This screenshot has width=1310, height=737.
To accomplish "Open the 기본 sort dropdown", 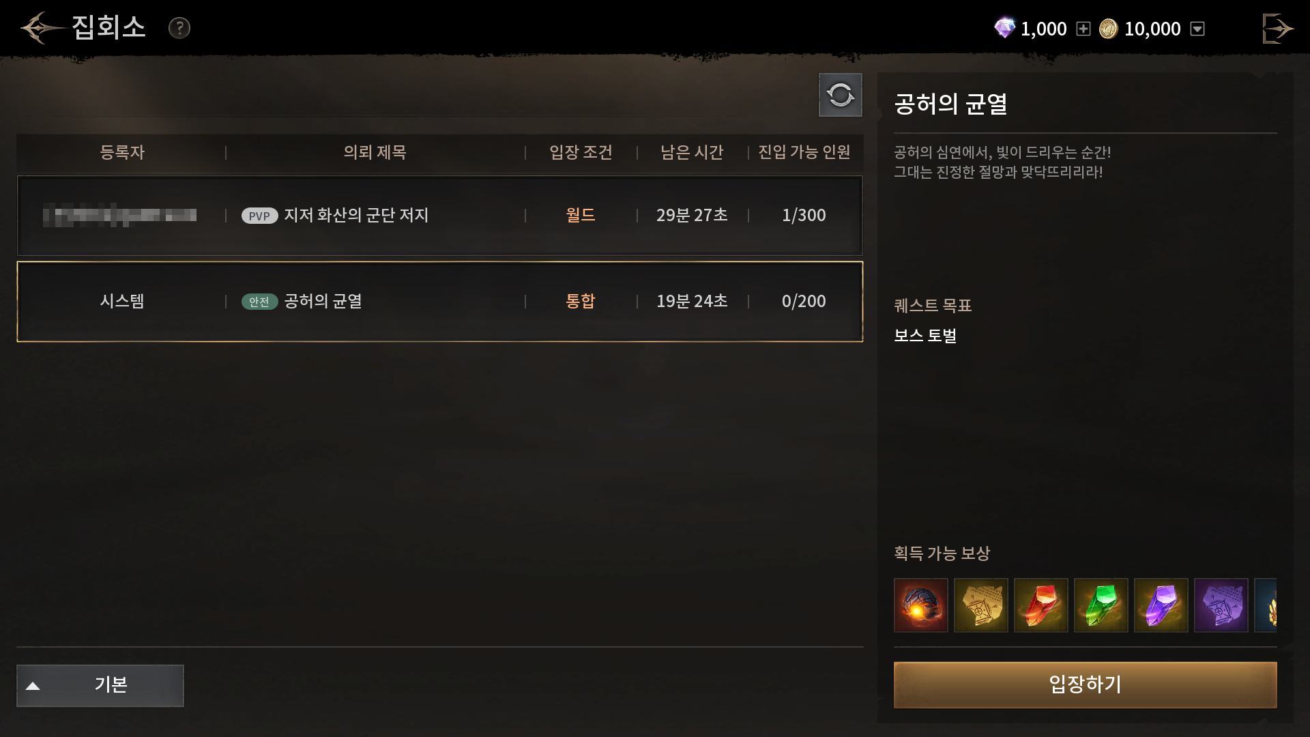I will click(x=100, y=685).
